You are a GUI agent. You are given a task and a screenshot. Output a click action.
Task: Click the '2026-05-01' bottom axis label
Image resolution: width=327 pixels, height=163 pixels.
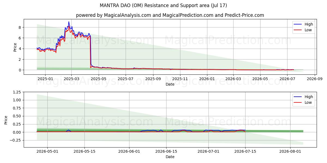(47, 151)
